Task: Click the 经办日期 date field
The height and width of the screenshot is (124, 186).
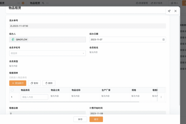Action: click(x=128, y=39)
